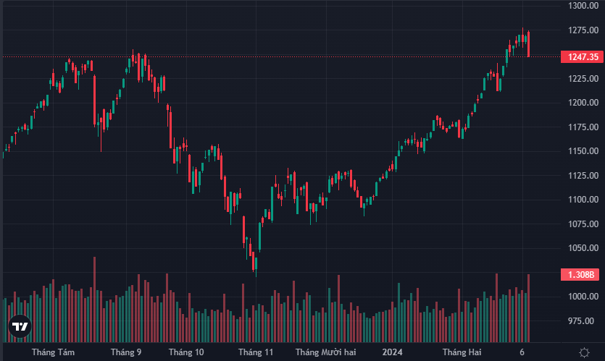The width and height of the screenshot is (605, 361).
Task: Click the Tháng Hai time axis label
Action: [x=462, y=352]
